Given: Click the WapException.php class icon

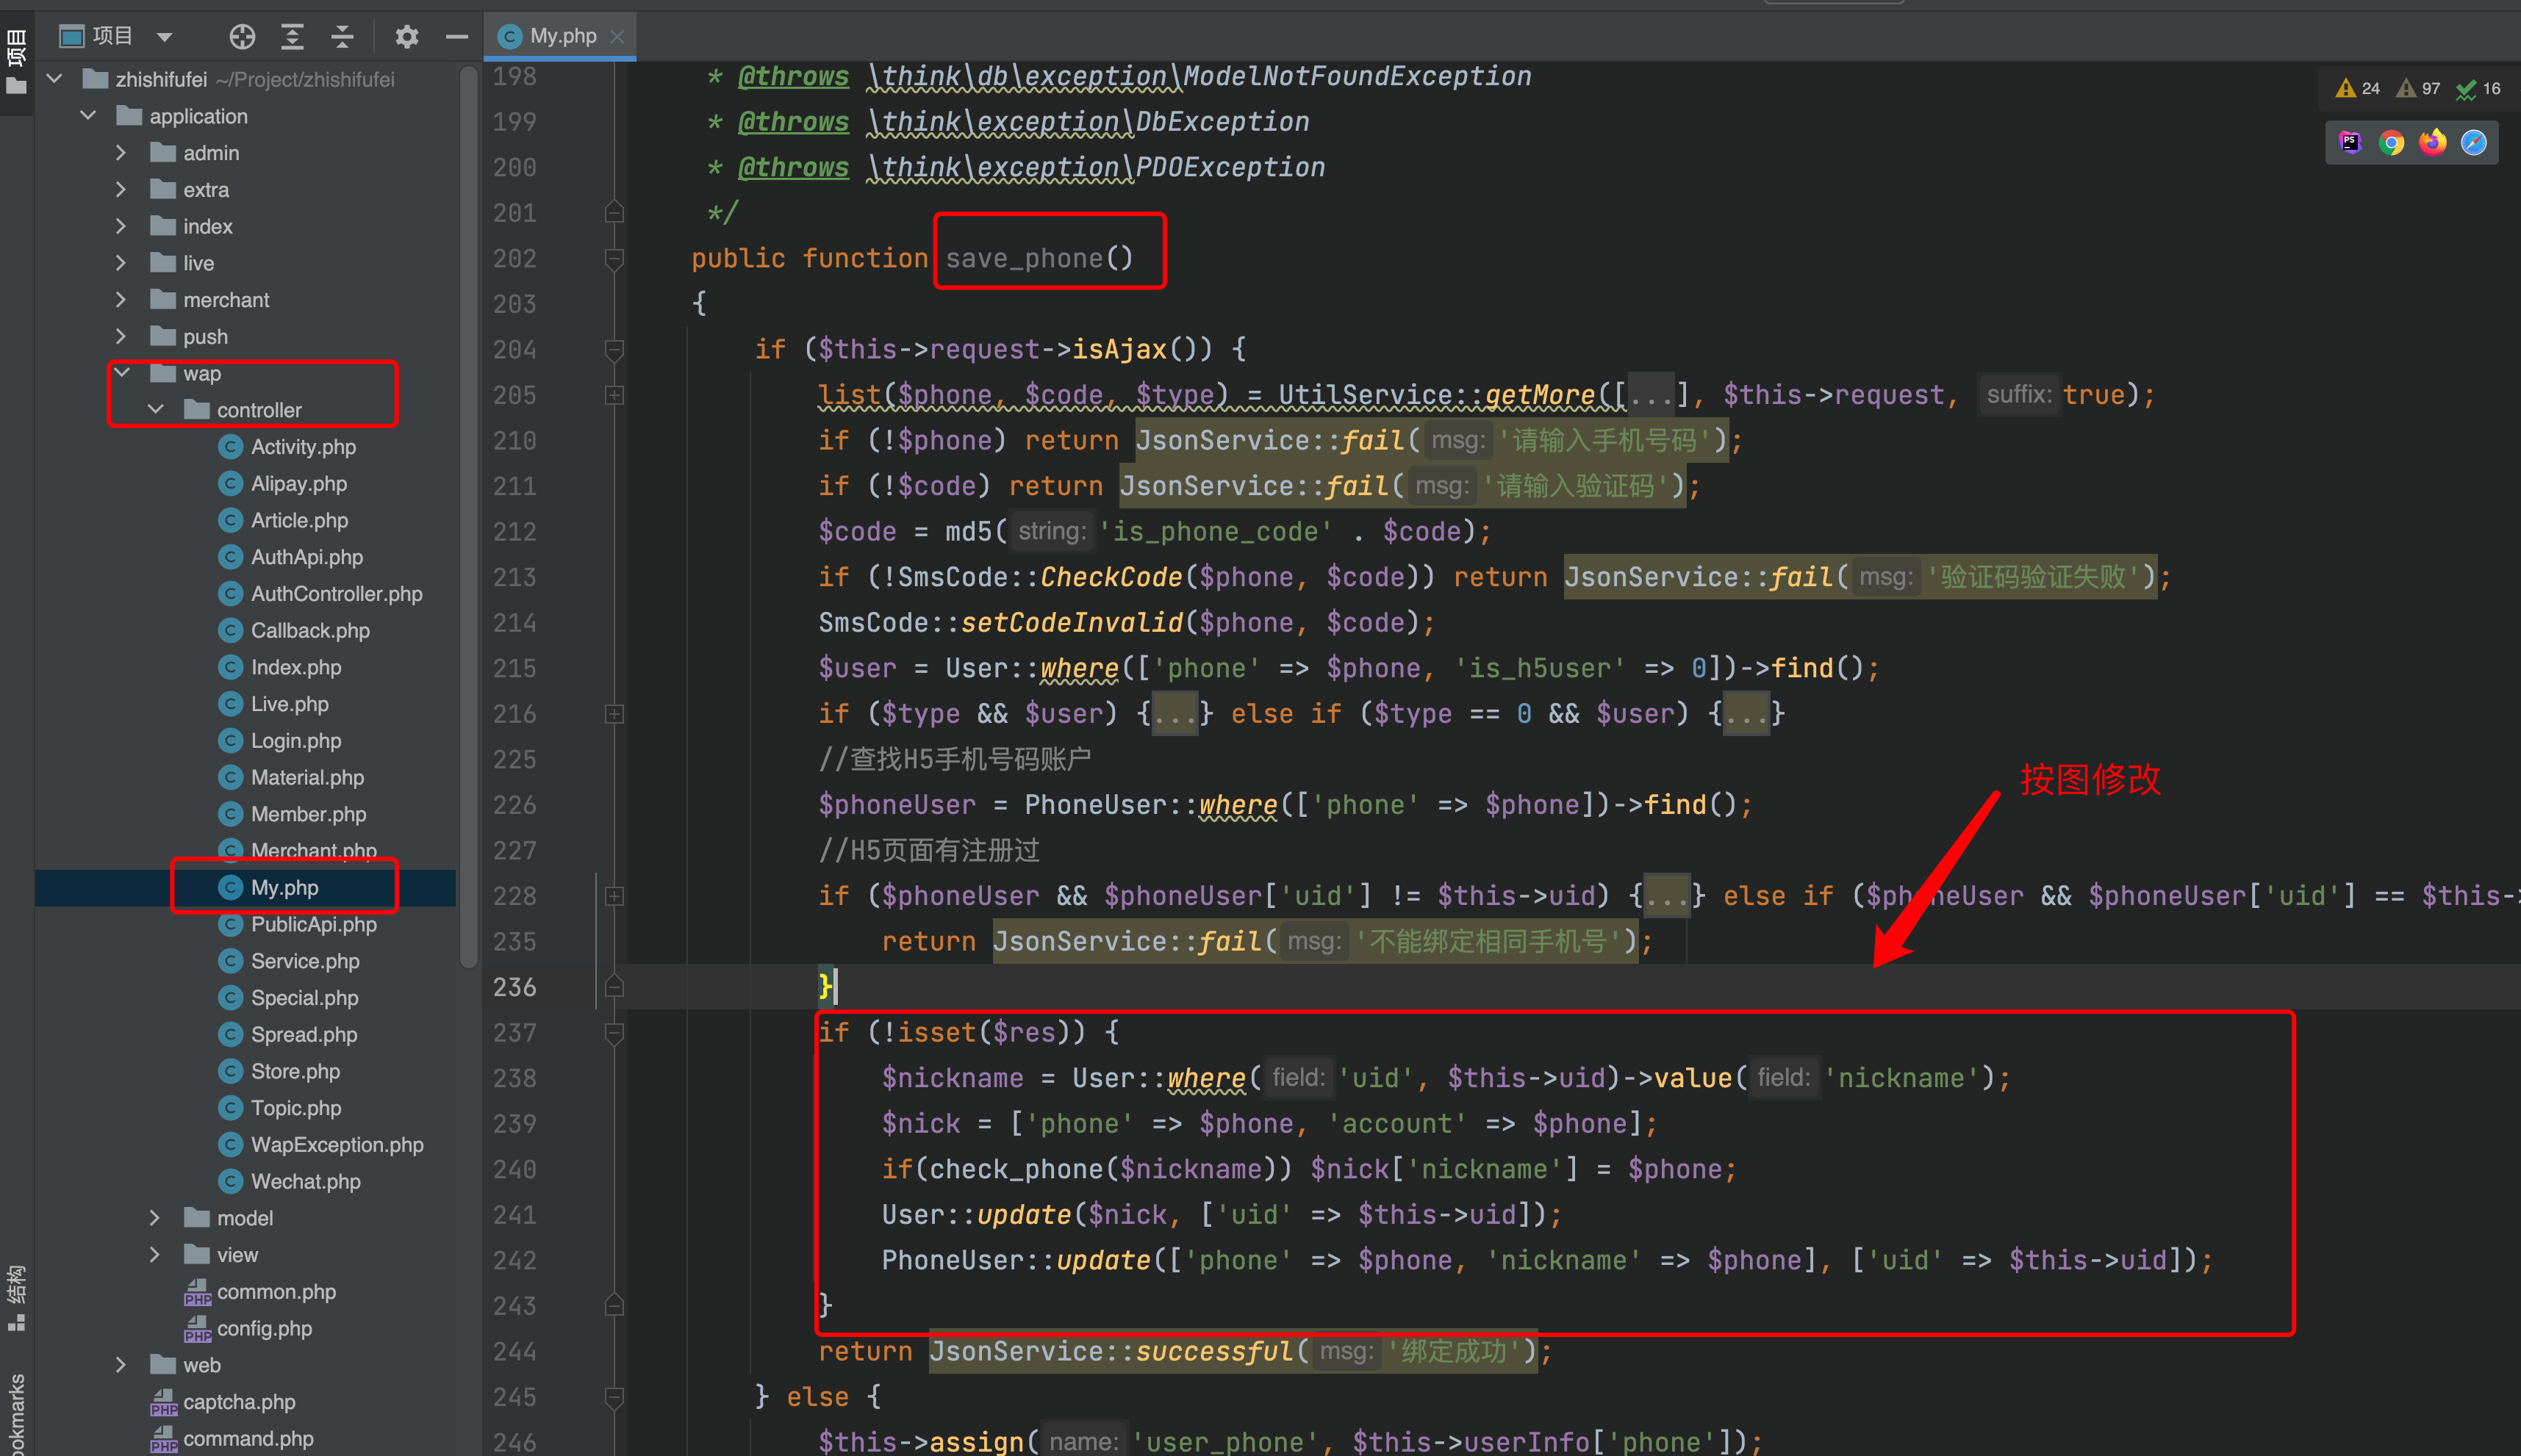Looking at the screenshot, I should (230, 1145).
